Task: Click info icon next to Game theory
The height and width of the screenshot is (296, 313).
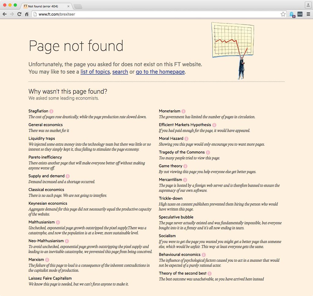Action: pos(185,166)
